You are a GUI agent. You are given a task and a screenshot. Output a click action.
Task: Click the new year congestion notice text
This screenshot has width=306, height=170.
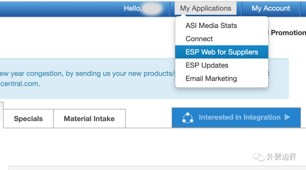(x=87, y=79)
